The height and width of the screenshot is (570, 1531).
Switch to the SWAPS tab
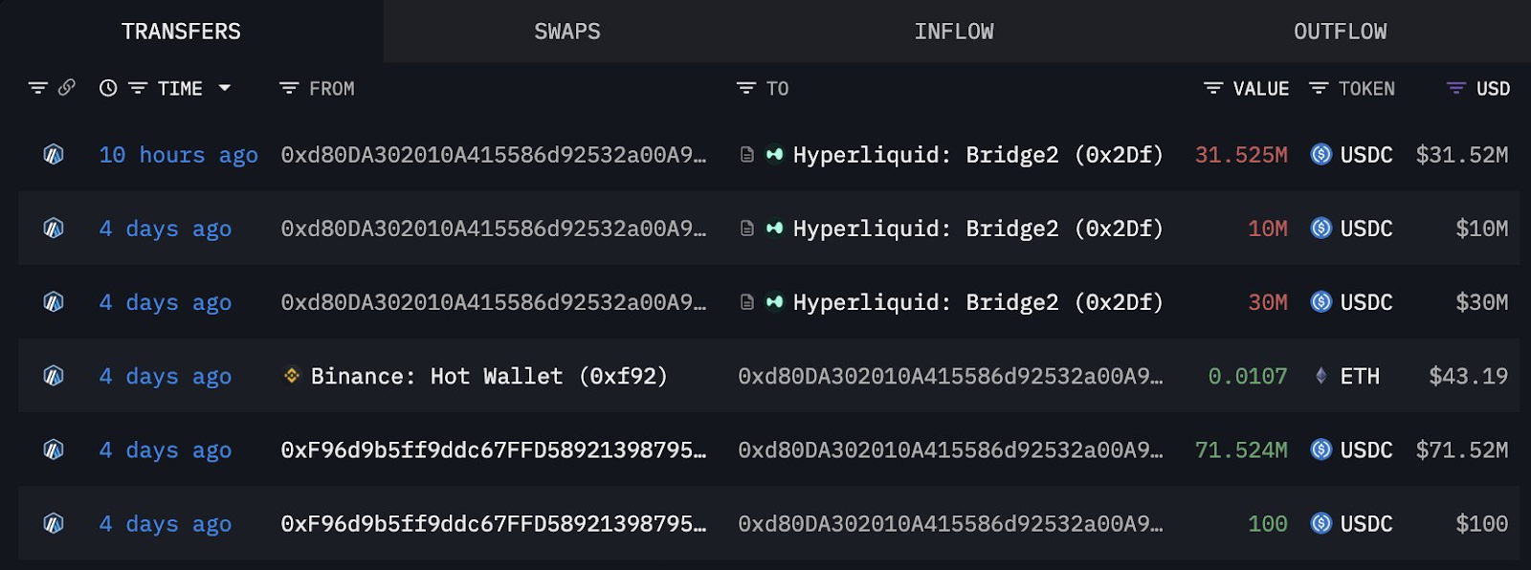[x=567, y=32]
